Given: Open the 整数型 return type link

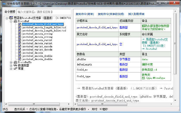Looking at the screenshot, I should [124, 27].
